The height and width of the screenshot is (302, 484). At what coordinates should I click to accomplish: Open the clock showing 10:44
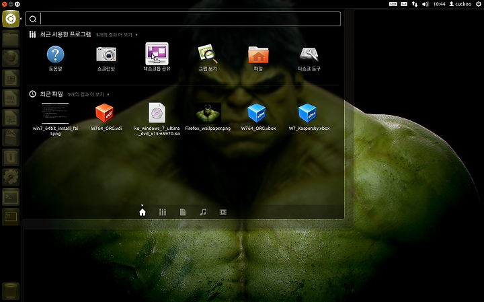coord(439,4)
